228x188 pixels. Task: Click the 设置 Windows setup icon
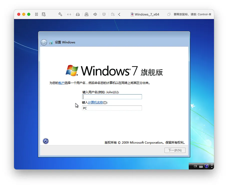(51, 42)
